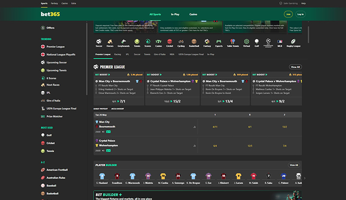The height and width of the screenshot is (200, 346).
Task: Select Wolverhampton win odds 7/4
Action: [285, 146]
